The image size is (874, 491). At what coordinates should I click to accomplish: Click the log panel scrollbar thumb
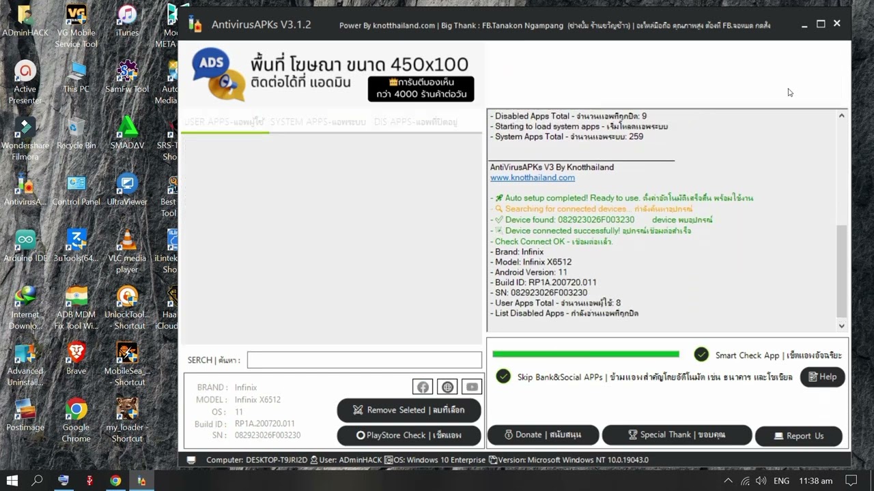point(841,271)
